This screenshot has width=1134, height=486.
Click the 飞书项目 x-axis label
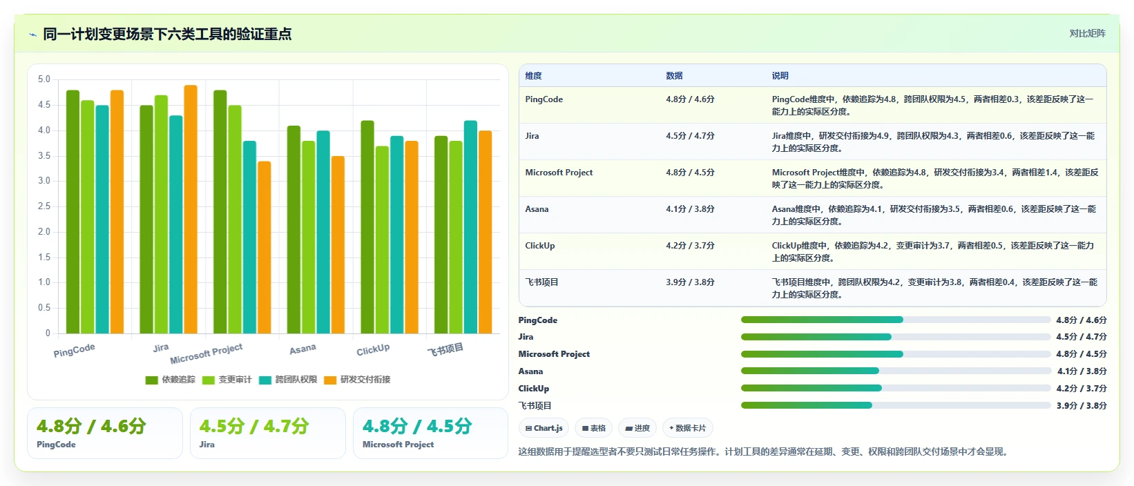point(445,350)
